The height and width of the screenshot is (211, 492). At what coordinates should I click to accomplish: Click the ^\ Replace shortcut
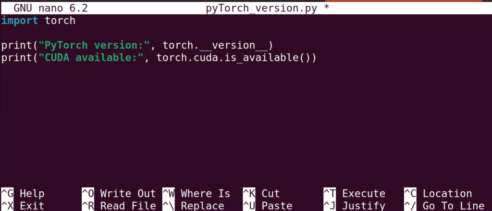coord(193,206)
